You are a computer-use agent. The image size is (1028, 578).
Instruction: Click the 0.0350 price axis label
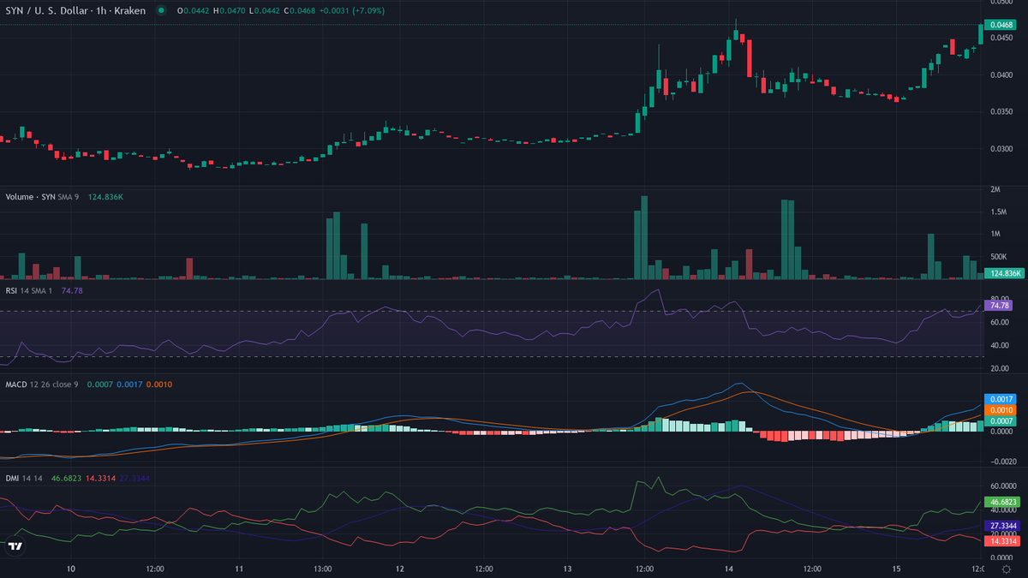coord(1001,112)
